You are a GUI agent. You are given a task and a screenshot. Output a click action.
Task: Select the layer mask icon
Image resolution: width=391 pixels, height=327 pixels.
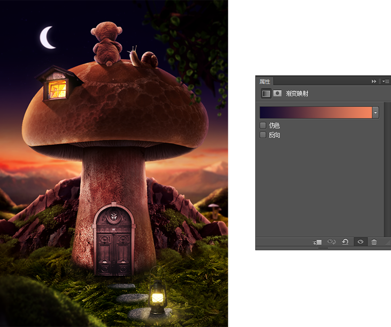[277, 93]
